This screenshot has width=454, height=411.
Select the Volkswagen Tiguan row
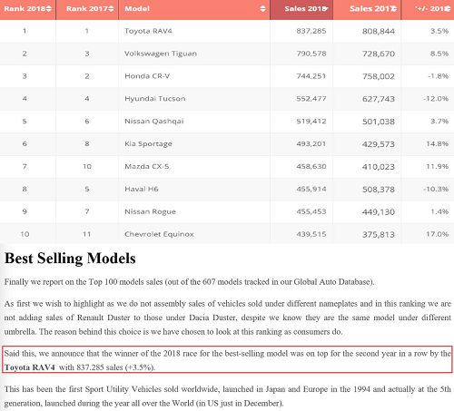227,54
